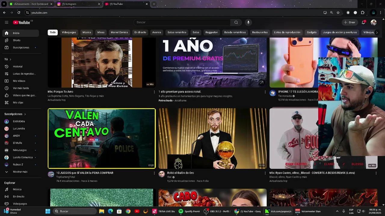The width and height of the screenshot is (385, 216).
Task: Open OBS from the taskbar
Action: (217, 211)
